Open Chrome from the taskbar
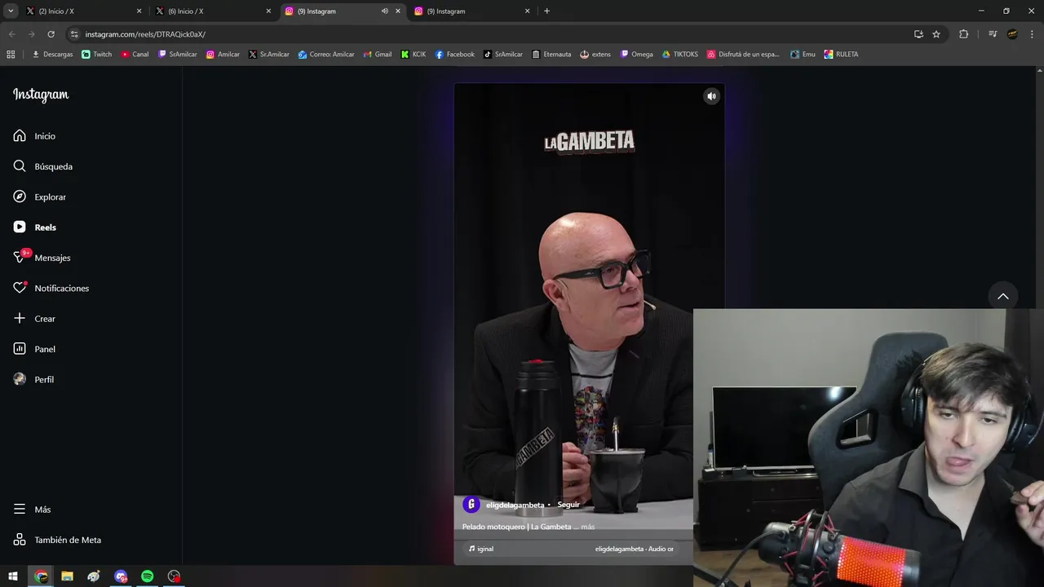 [41, 576]
